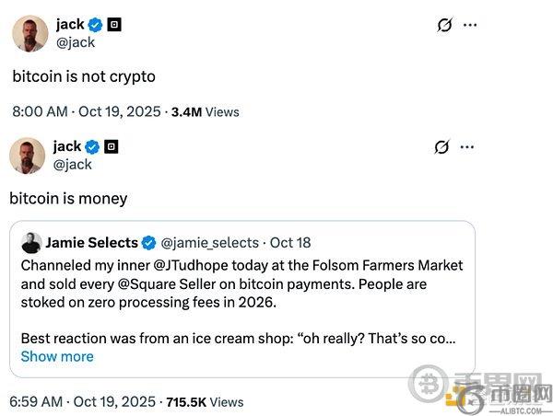Open the more options ellipsis on "not crypto" tweet

coord(470,25)
